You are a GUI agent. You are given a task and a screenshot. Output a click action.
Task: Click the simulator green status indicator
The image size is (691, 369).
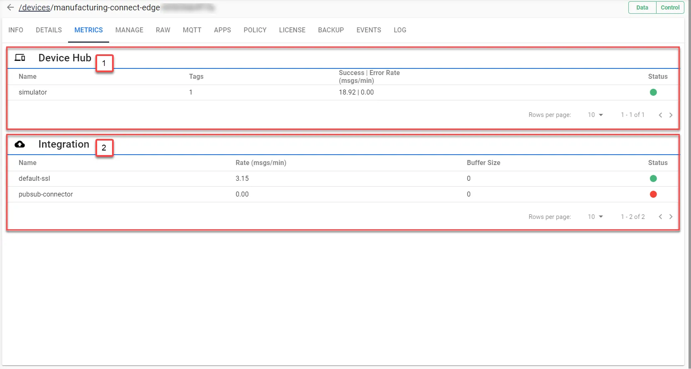653,92
